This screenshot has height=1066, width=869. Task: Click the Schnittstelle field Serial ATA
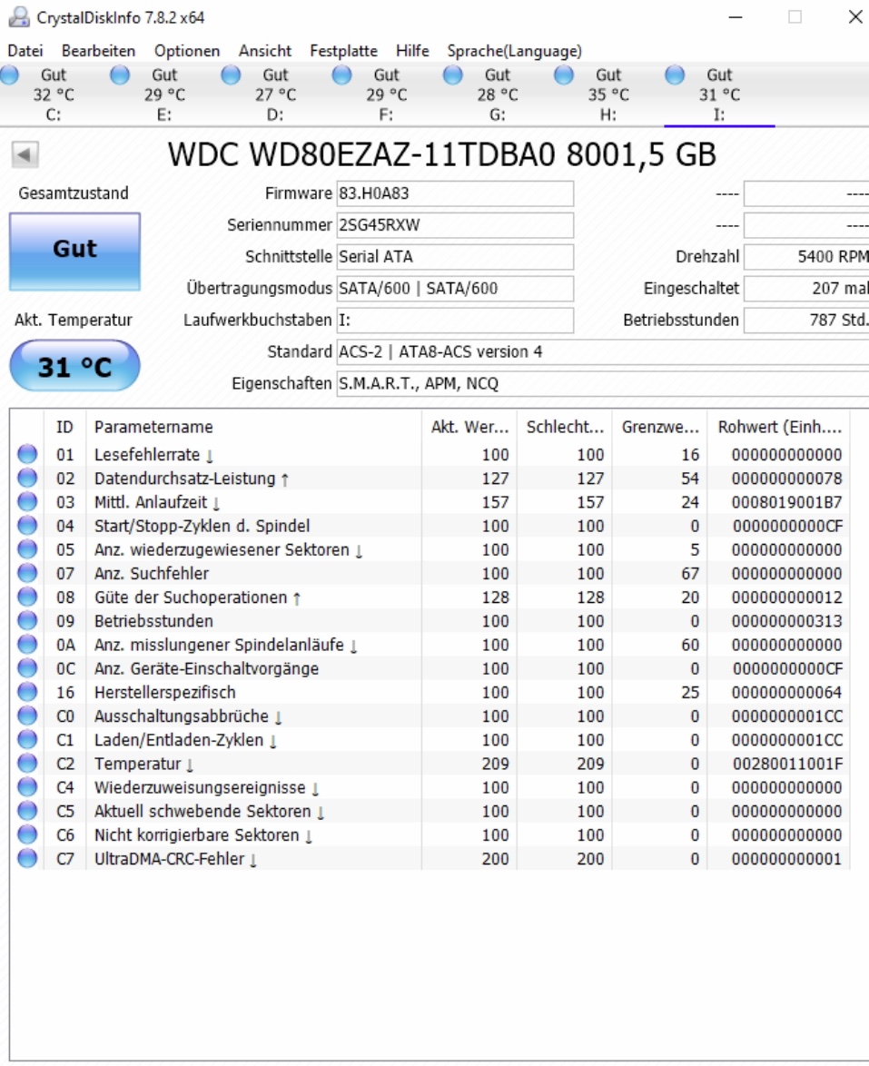455,257
